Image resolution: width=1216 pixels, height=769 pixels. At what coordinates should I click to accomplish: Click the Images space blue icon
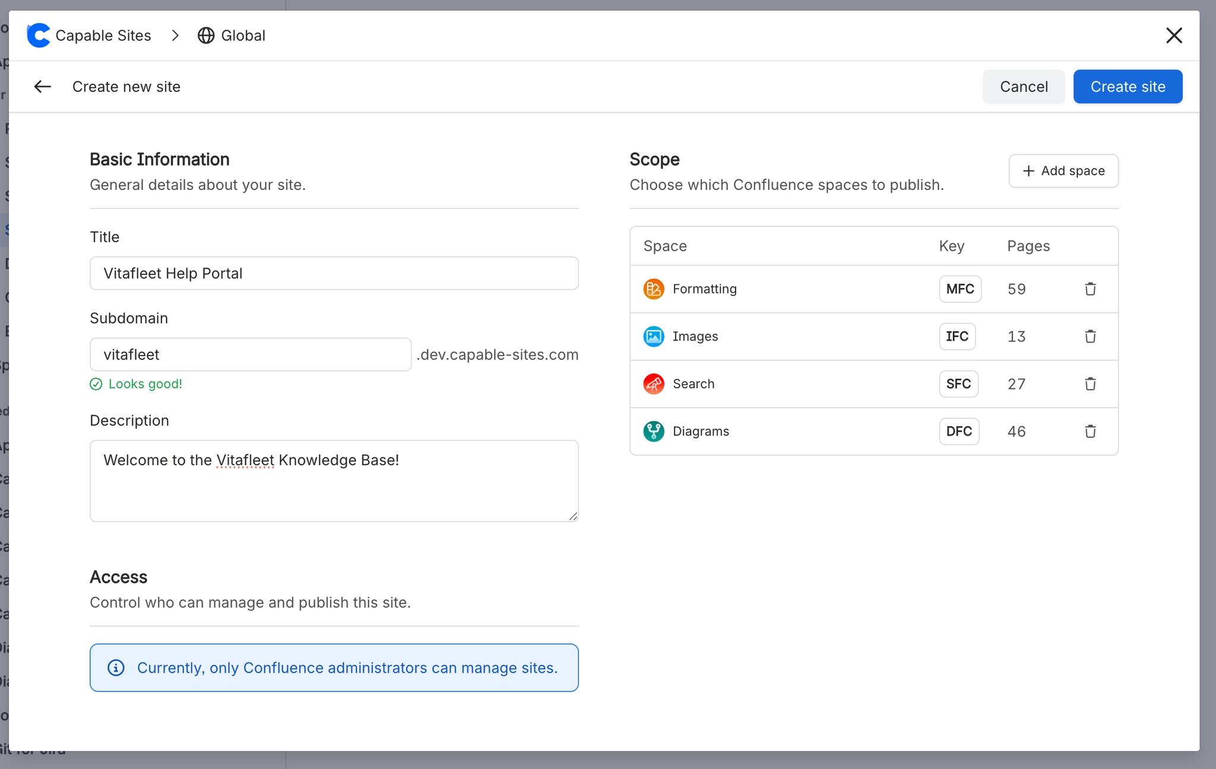click(654, 337)
